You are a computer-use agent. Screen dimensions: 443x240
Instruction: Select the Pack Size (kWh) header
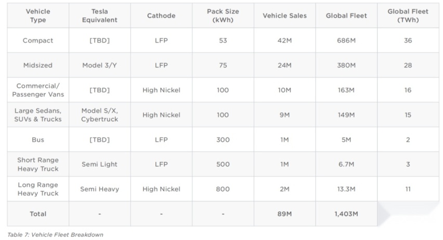223,16
